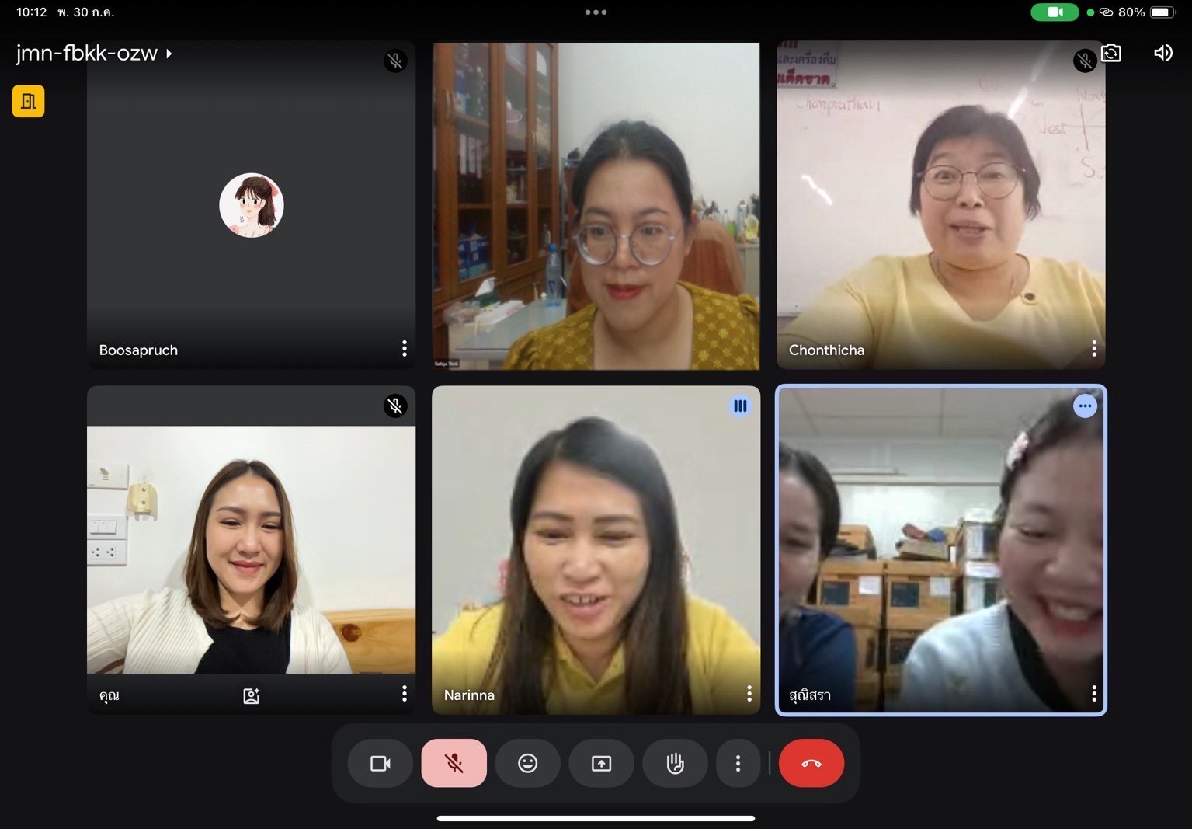
Task: Open background effects icon on your tile
Action: 251,695
